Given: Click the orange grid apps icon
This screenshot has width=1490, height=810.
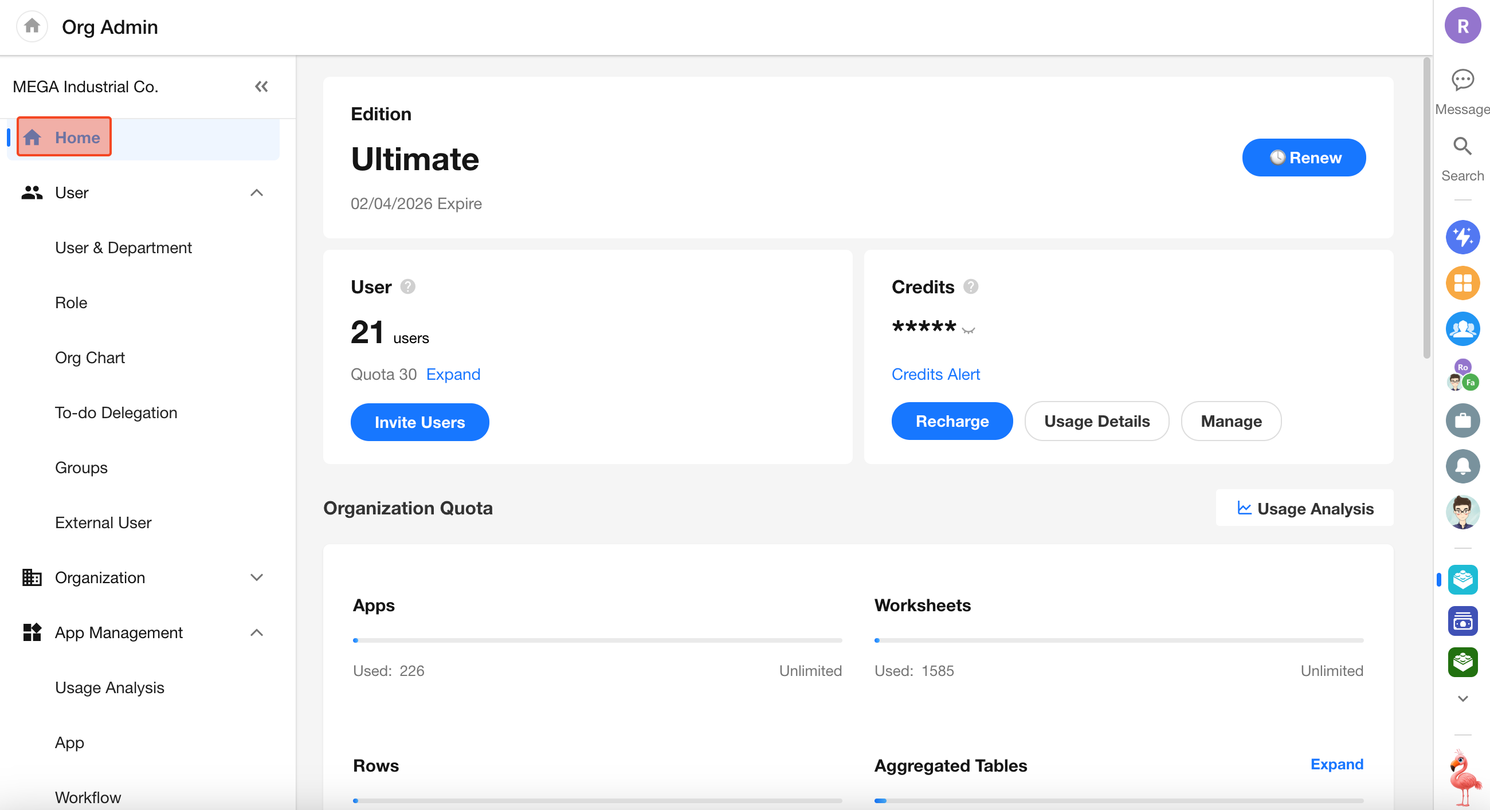Looking at the screenshot, I should coord(1462,283).
